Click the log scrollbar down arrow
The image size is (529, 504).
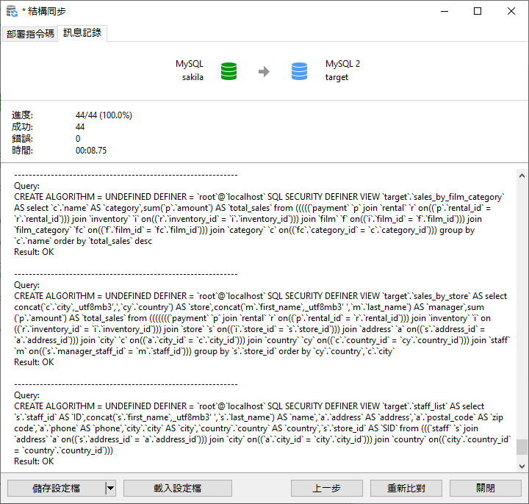click(x=522, y=466)
